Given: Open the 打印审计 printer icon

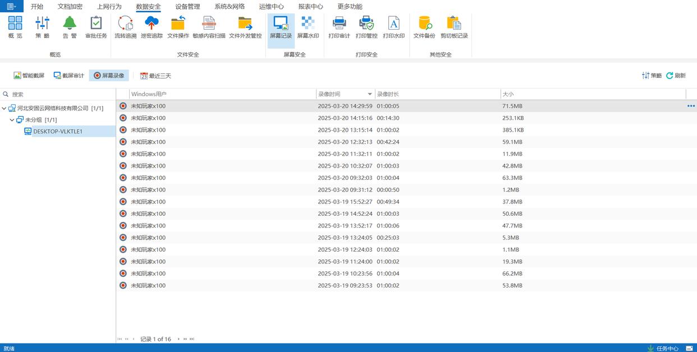Looking at the screenshot, I should pyautogui.click(x=339, y=27).
